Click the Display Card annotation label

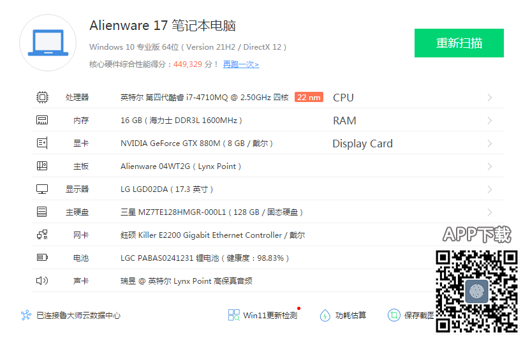pyautogui.click(x=362, y=143)
